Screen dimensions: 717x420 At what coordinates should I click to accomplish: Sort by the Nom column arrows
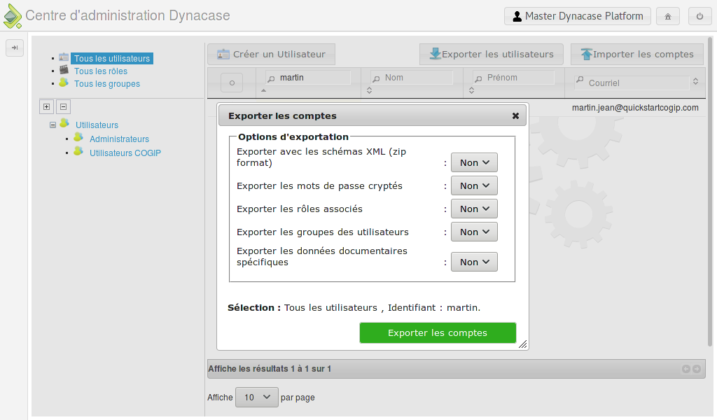370,90
